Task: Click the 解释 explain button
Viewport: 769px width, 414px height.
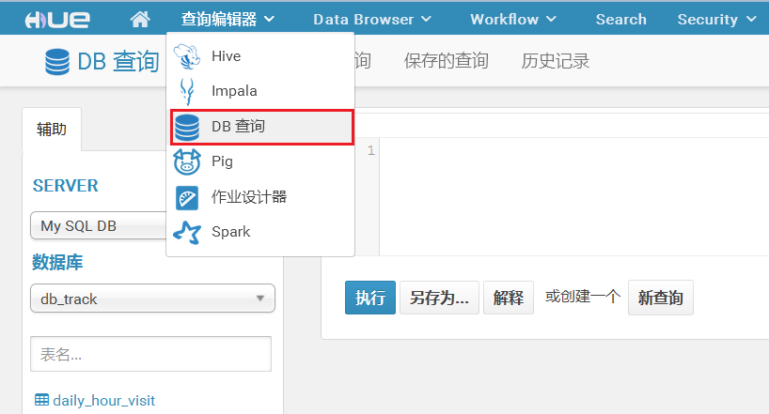Action: click(x=508, y=298)
